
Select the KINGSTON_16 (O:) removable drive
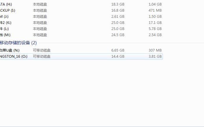[81, 57]
